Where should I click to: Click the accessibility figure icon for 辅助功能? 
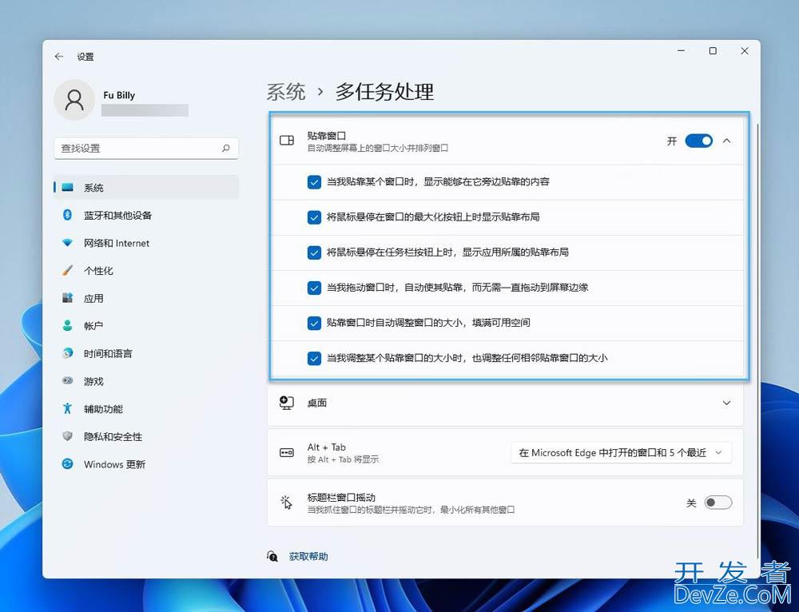pyautogui.click(x=67, y=409)
